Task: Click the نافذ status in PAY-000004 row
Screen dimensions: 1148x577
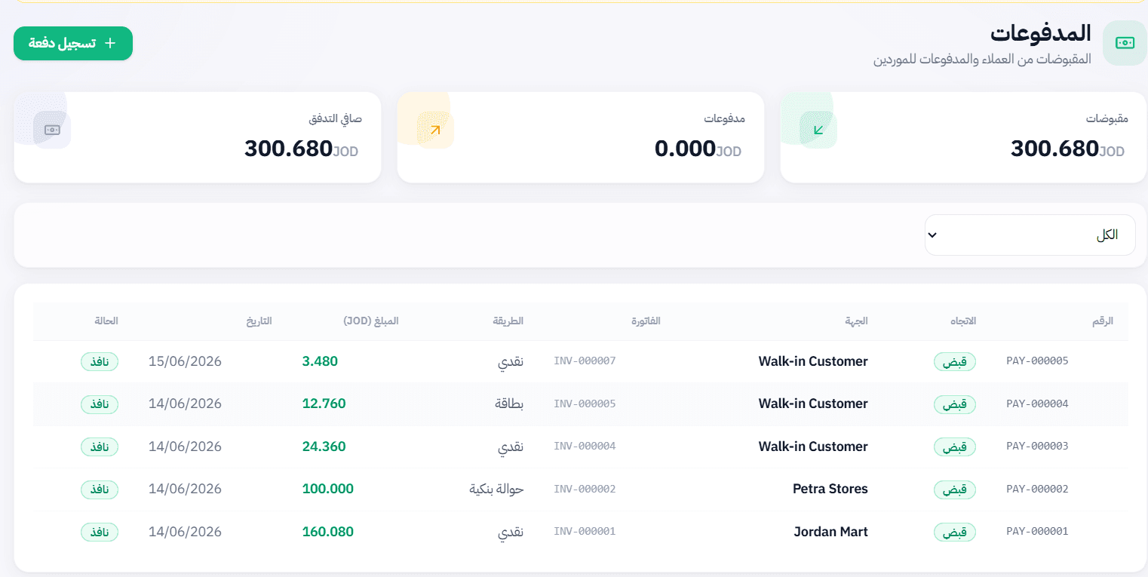Action: point(100,404)
